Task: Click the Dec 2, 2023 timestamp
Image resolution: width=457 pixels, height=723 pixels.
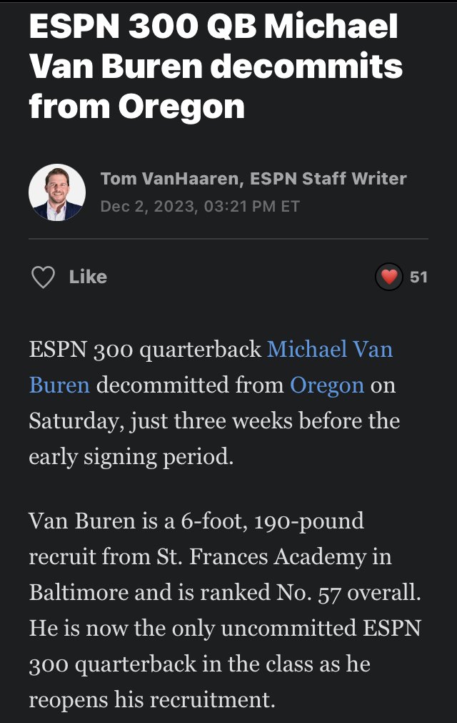Action: pos(200,206)
